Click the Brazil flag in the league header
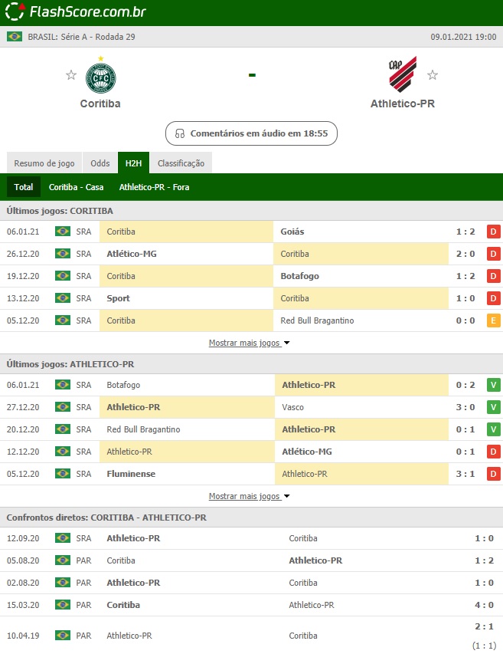The image size is (503, 654). (15, 37)
